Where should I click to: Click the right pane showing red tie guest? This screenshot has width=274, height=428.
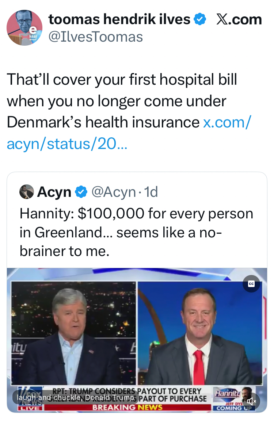tap(200, 332)
